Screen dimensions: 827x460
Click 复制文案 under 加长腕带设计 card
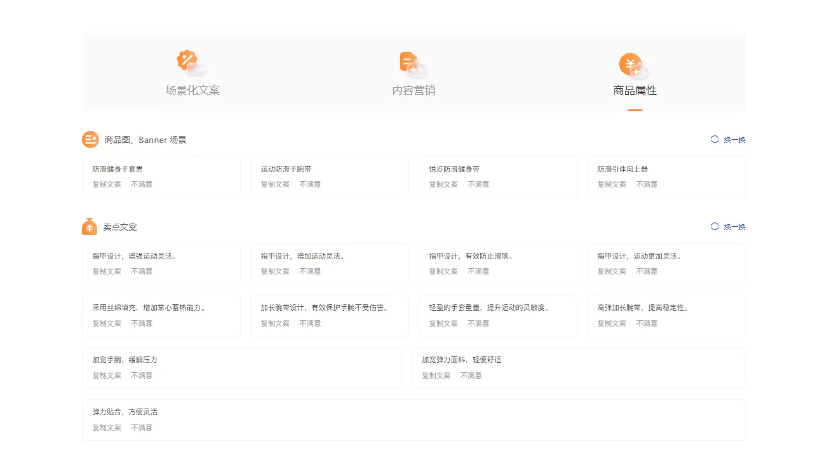click(x=275, y=323)
